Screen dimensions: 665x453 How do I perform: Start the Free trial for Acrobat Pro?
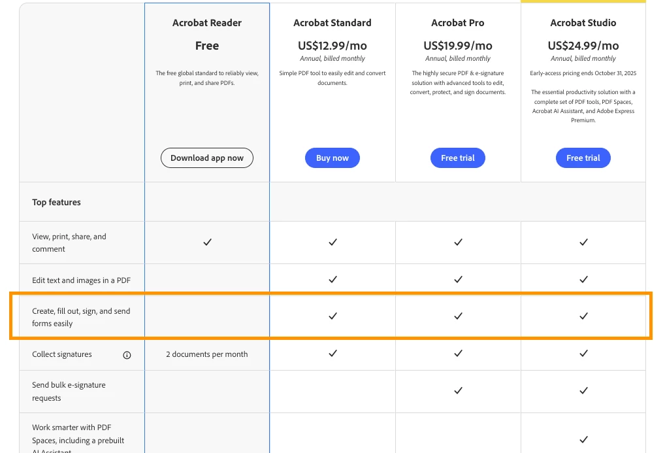tap(458, 158)
